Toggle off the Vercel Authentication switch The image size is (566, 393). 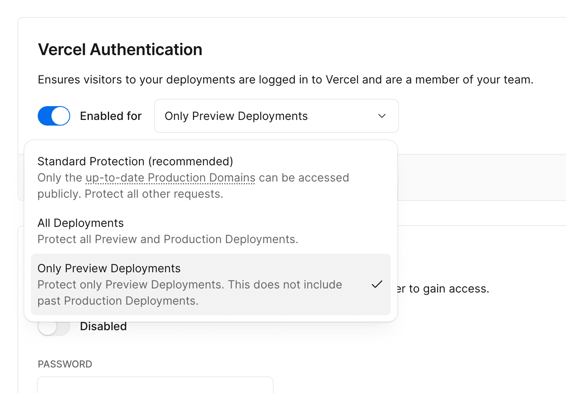[x=54, y=116]
